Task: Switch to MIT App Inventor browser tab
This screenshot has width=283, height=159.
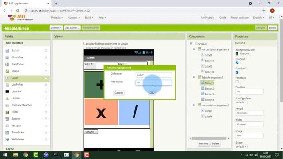Action: coord(26,4)
